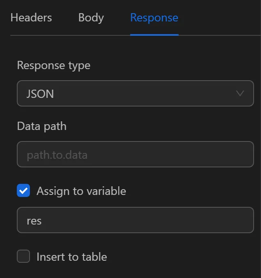Click the JSON value in Response type
This screenshot has height=278, width=261.
click(40, 94)
